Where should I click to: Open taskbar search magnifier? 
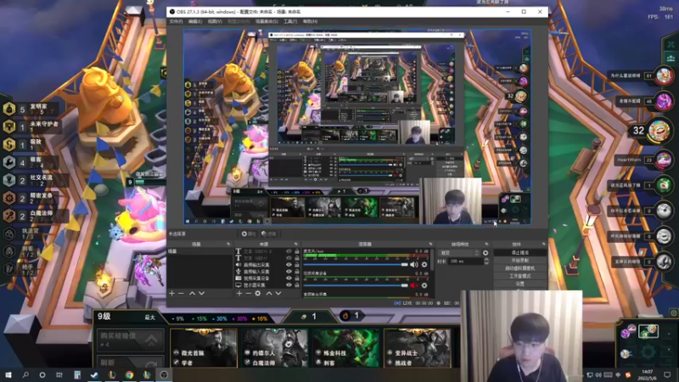25,374
